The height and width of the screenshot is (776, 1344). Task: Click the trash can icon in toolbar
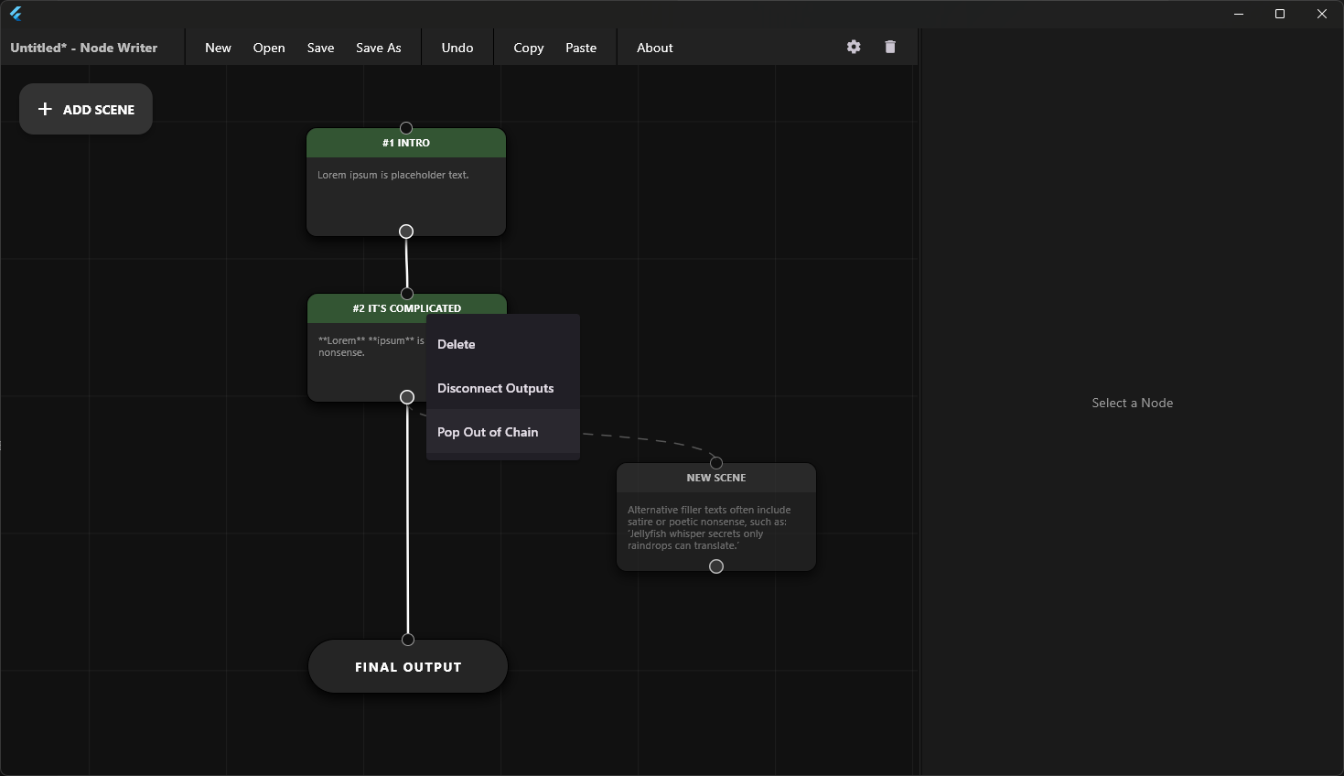(890, 47)
